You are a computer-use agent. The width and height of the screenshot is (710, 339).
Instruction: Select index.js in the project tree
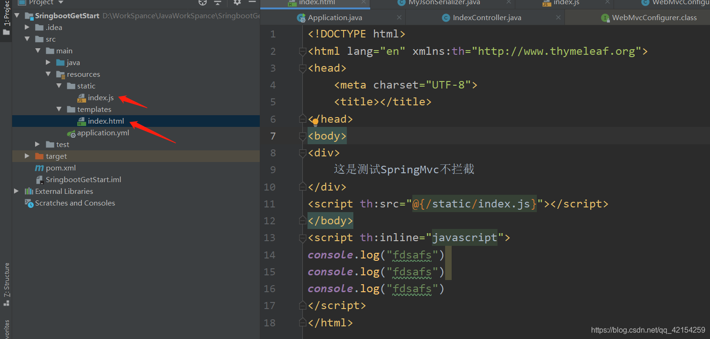tap(101, 98)
